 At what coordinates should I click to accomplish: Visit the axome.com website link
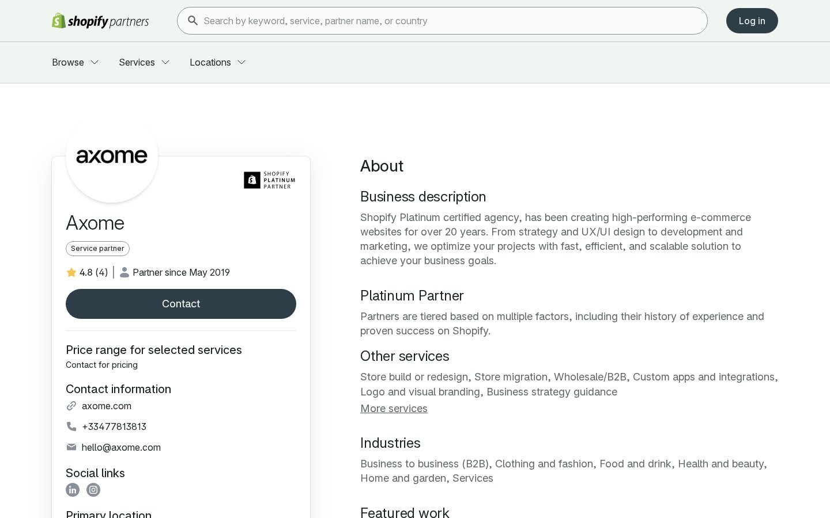(x=107, y=406)
